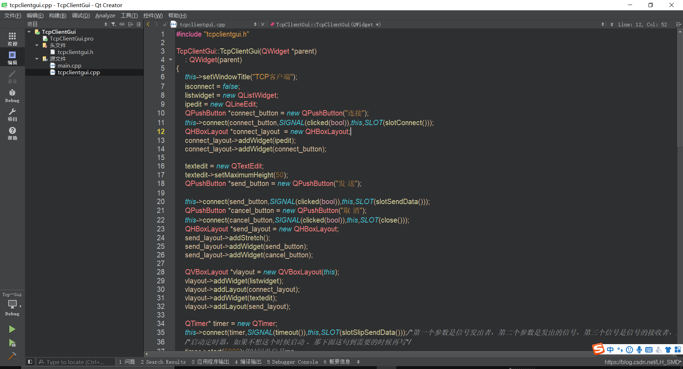The image size is (683, 369).
Task: Split the project side panel
Action: coord(131,24)
